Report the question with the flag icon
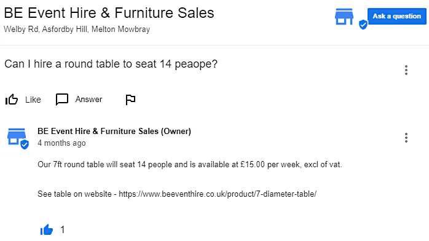The height and width of the screenshot is (241, 429). click(130, 100)
